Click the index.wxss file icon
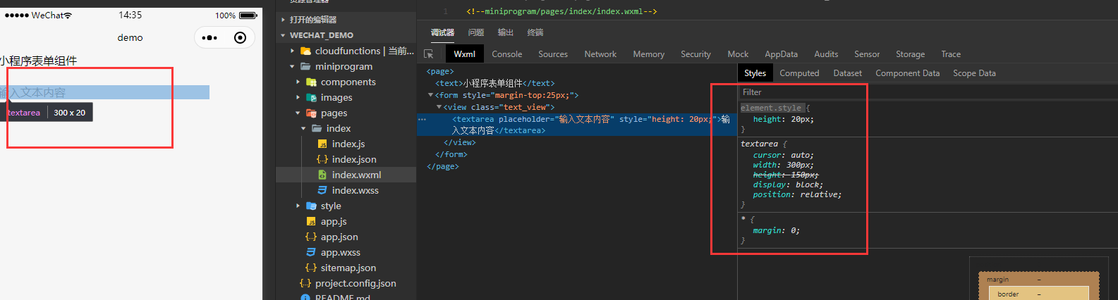This screenshot has height=300, width=1118. (x=322, y=190)
